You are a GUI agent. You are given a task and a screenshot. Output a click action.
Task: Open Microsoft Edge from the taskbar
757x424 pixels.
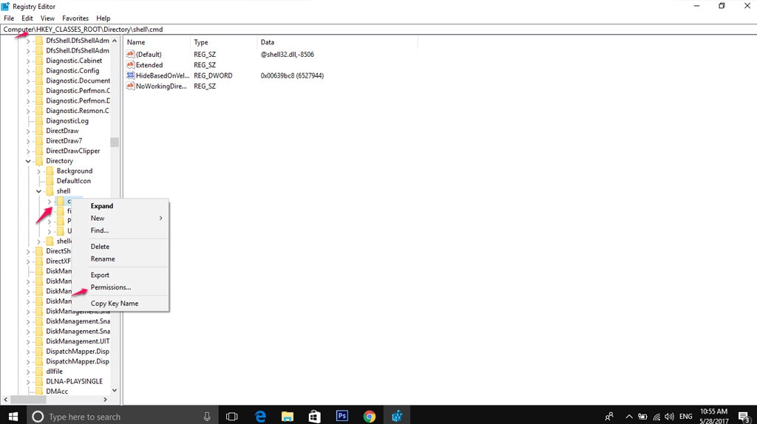tap(260, 416)
